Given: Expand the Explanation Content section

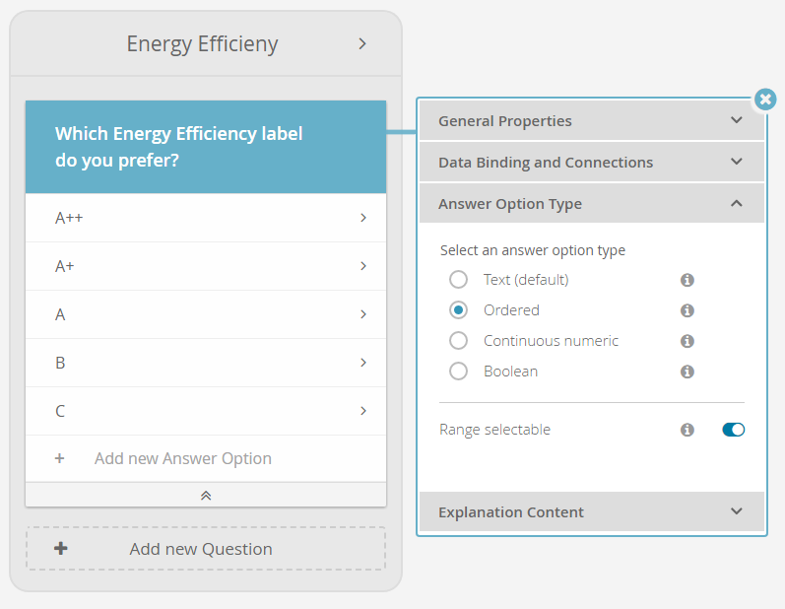Looking at the screenshot, I should [591, 511].
